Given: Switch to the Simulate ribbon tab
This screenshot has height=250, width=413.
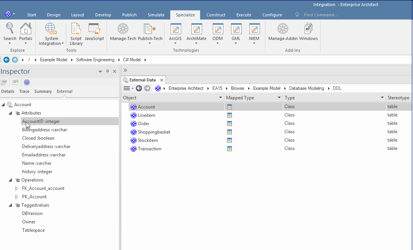Looking at the screenshot, I should [156, 15].
